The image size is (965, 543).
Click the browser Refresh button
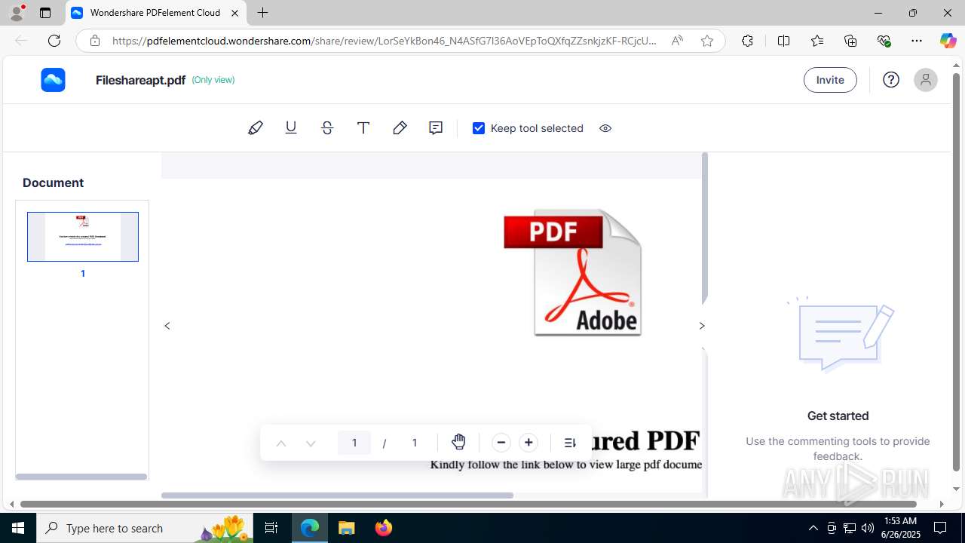pyautogui.click(x=54, y=41)
